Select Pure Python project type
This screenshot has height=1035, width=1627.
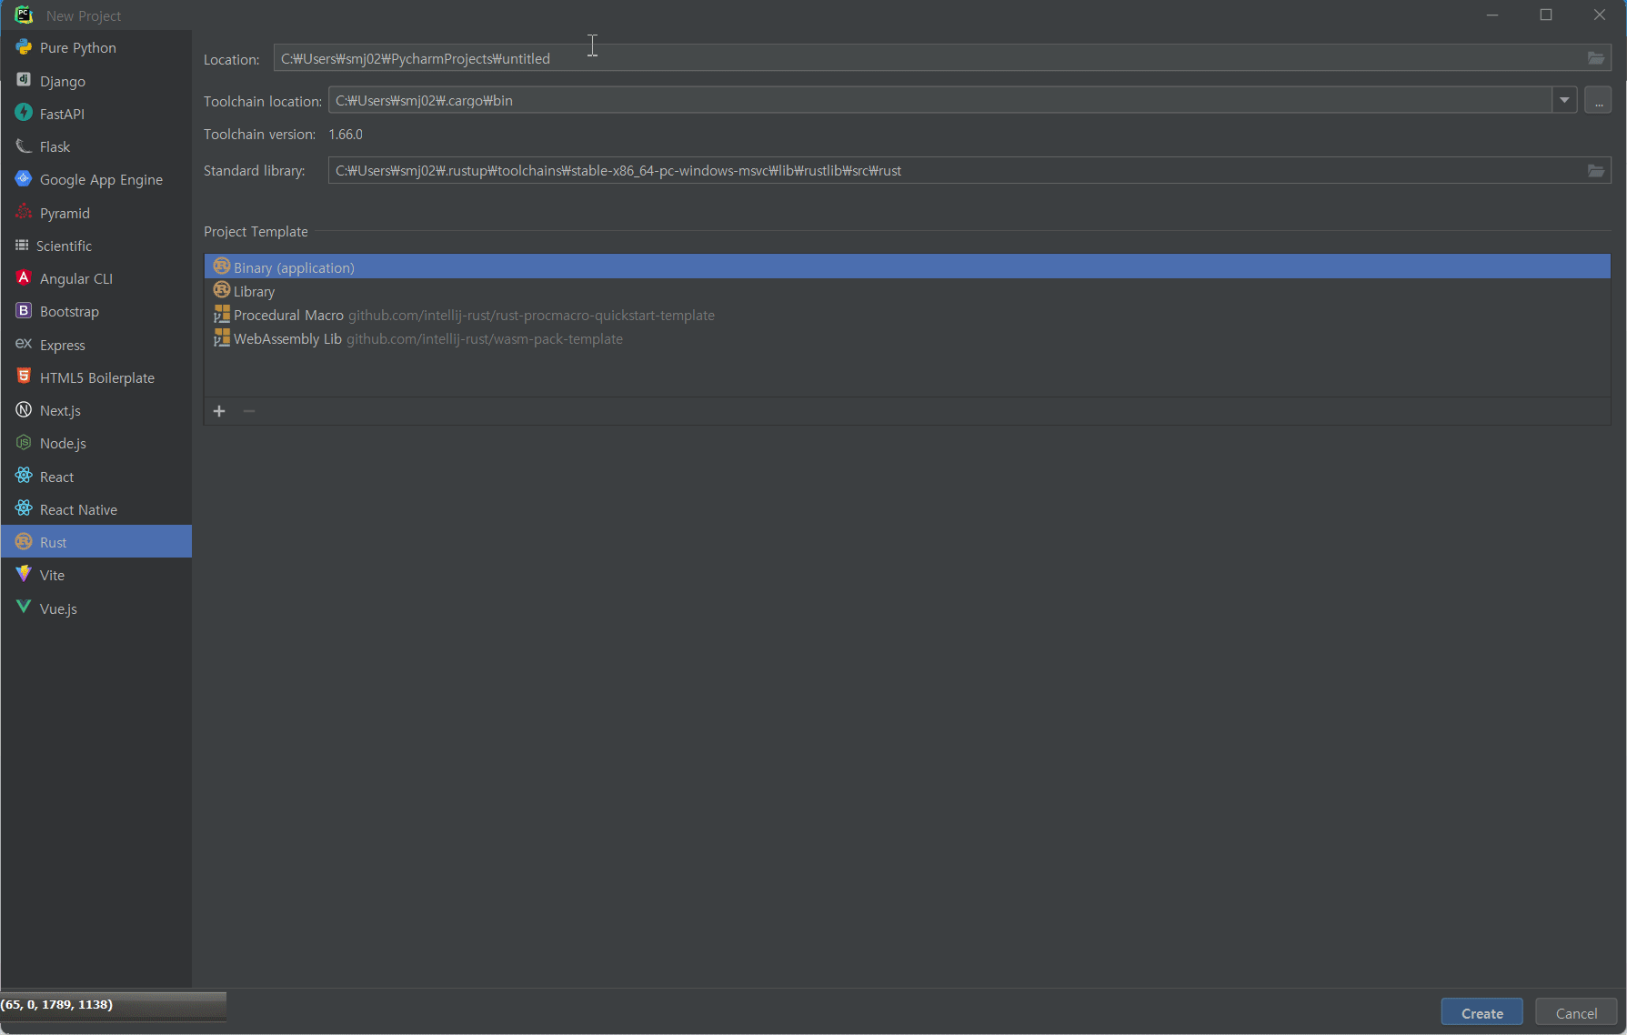coord(95,47)
